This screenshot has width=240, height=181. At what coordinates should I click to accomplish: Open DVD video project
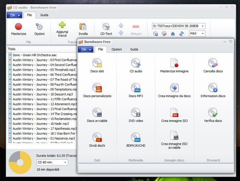tap(136, 115)
